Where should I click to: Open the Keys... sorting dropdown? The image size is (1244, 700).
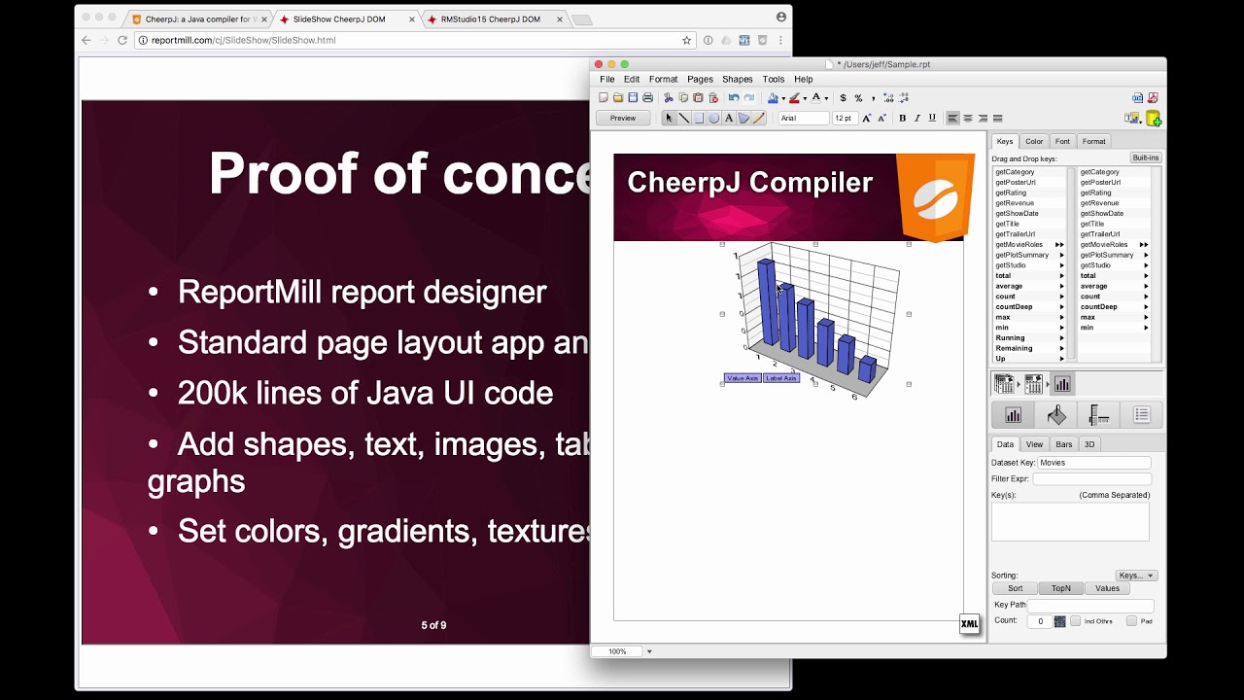point(1136,576)
